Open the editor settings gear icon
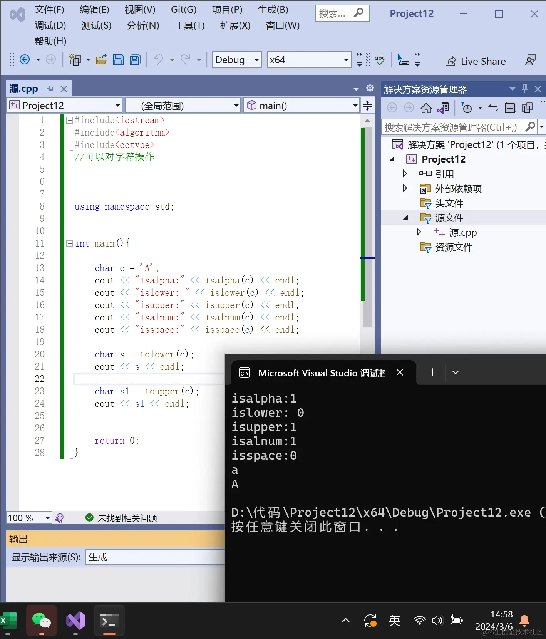 point(370,88)
